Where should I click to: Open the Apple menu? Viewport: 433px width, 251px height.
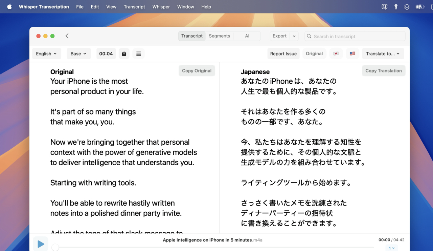[9, 6]
